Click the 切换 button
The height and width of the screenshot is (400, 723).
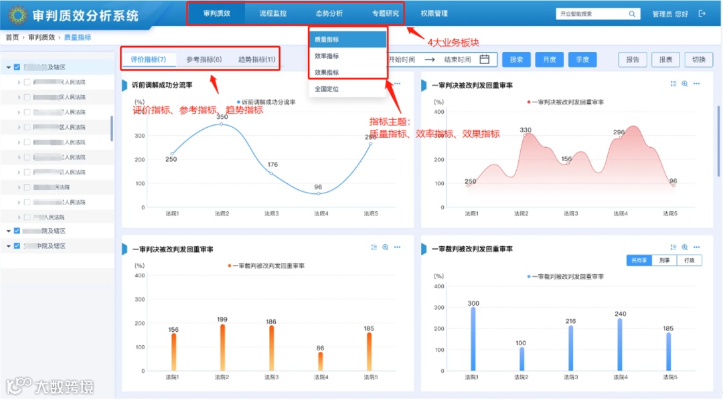(x=699, y=60)
